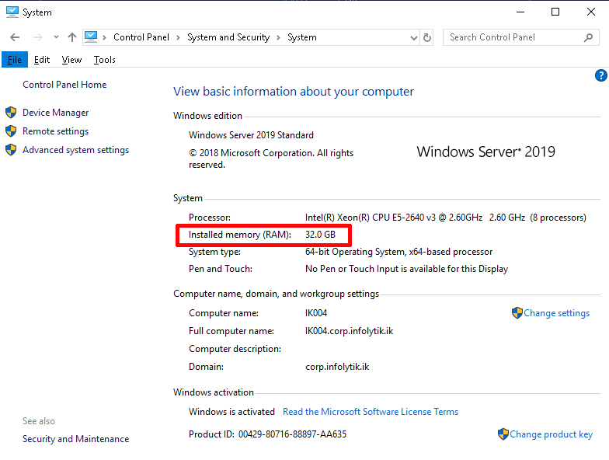This screenshot has width=609, height=460.
Task: Minimize the System window
Action: (x=520, y=12)
